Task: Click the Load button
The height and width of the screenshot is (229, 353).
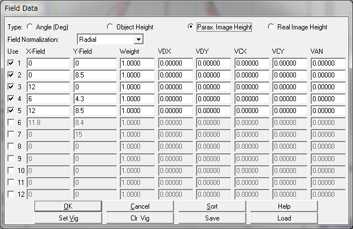Action: (x=284, y=218)
